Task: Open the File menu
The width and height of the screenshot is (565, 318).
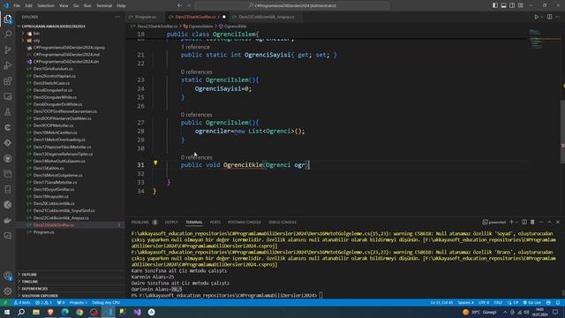Action: pyautogui.click(x=17, y=5)
